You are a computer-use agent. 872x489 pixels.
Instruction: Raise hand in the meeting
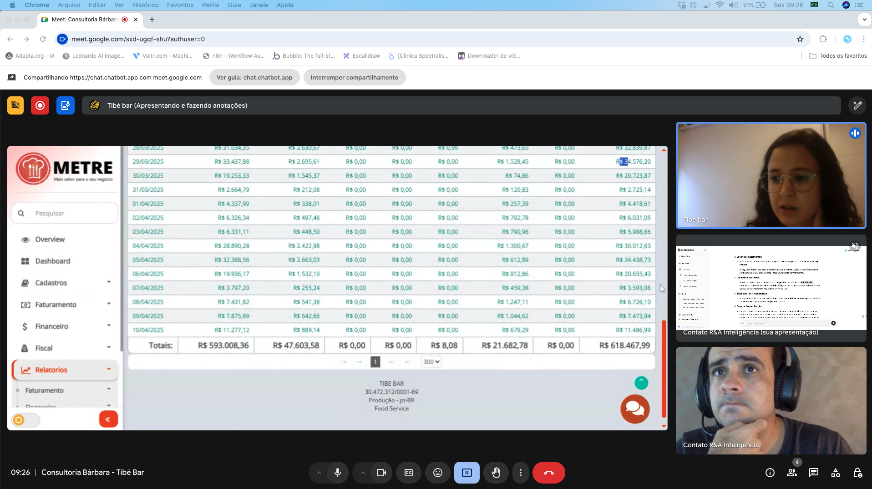tap(496, 473)
